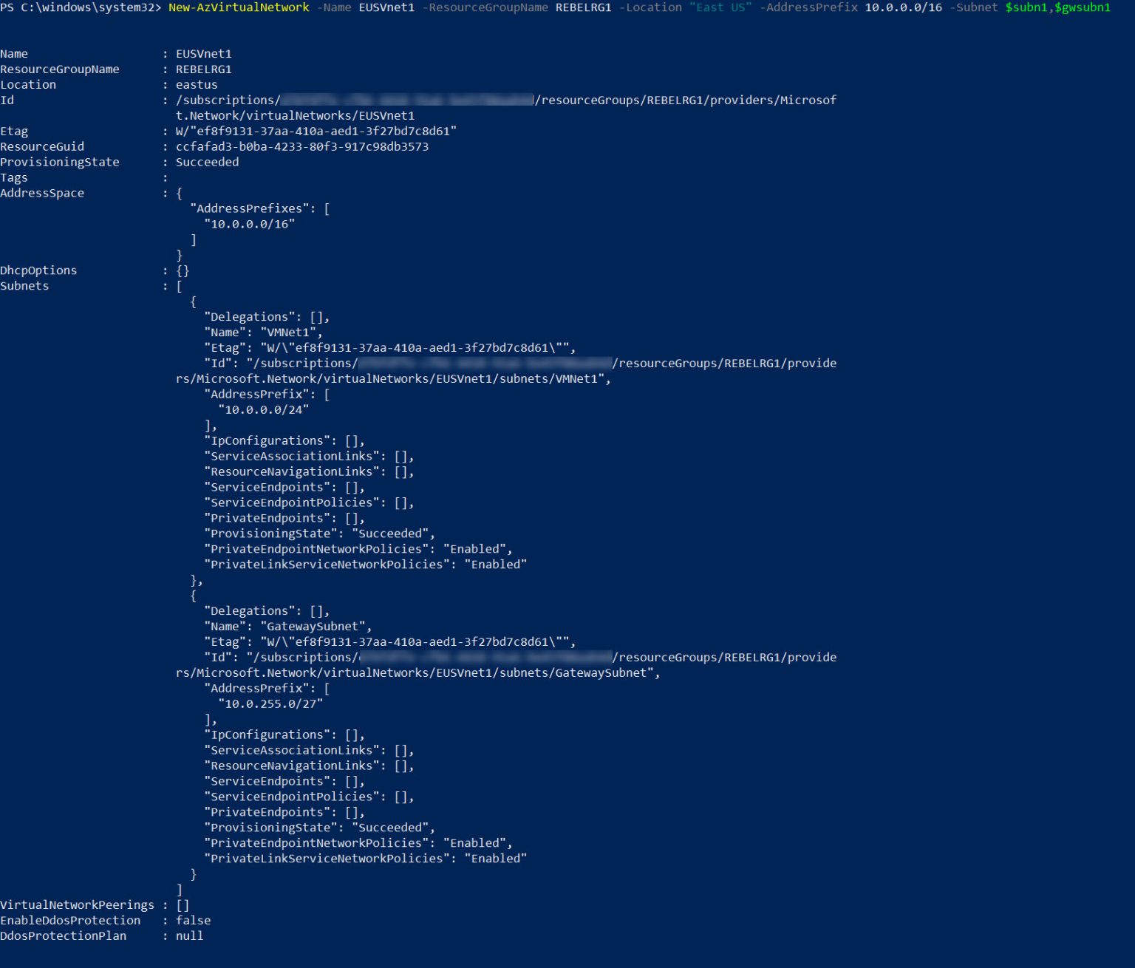Click the $gwsubn1 variable in the command
The image size is (1135, 968).
tap(1083, 8)
